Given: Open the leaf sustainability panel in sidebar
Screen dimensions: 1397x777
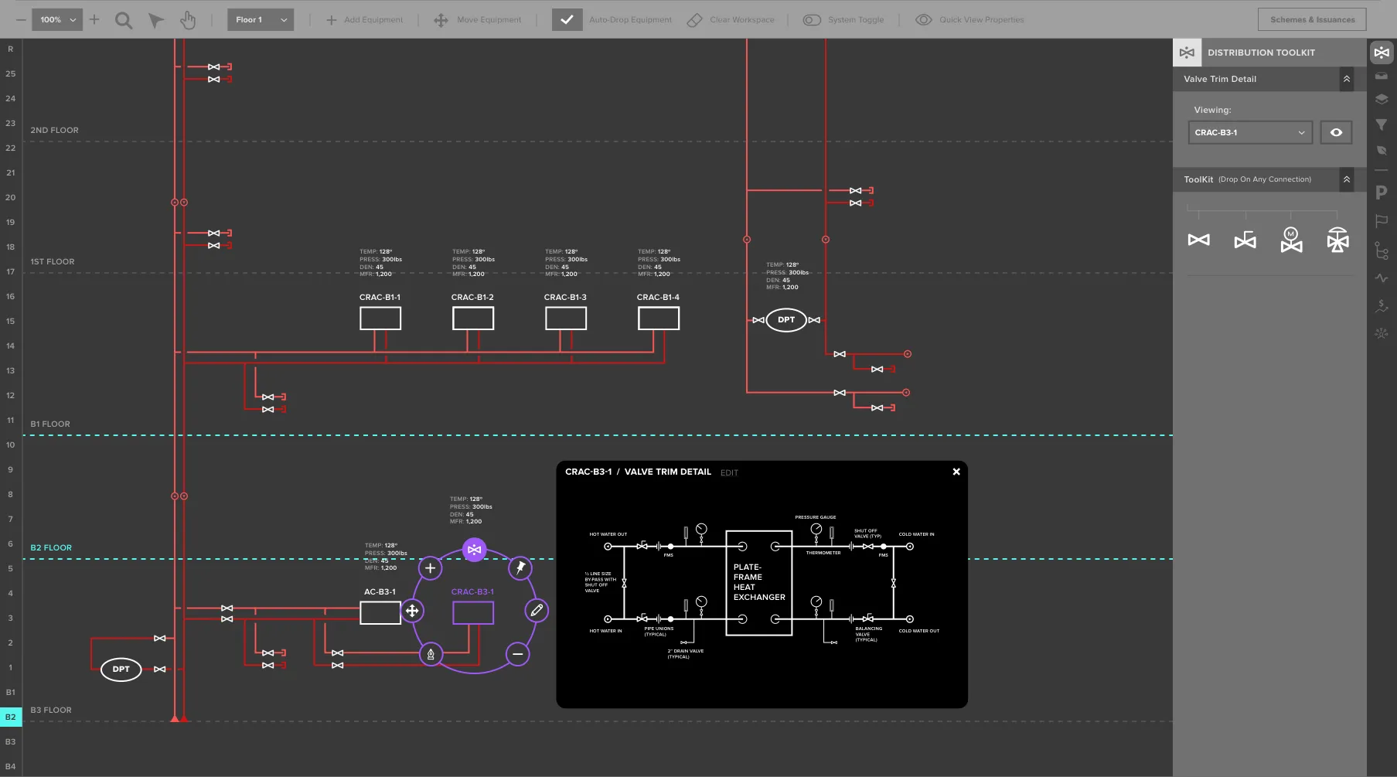Looking at the screenshot, I should (x=1382, y=150).
